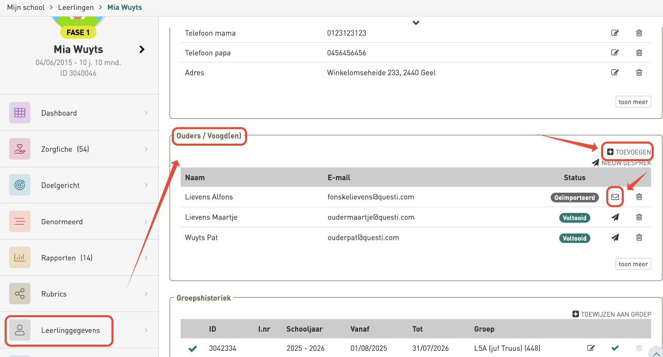
Task: Send message to Lievens Maartje
Action: click(615, 218)
